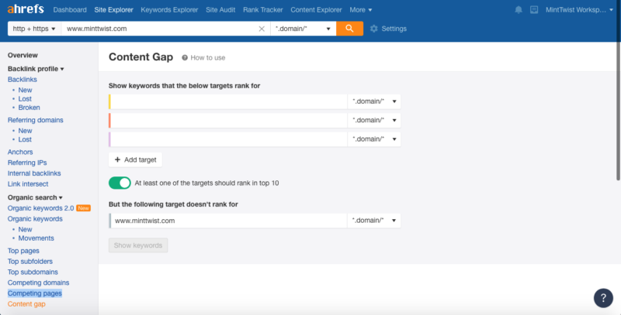Click the How to use link

(207, 57)
